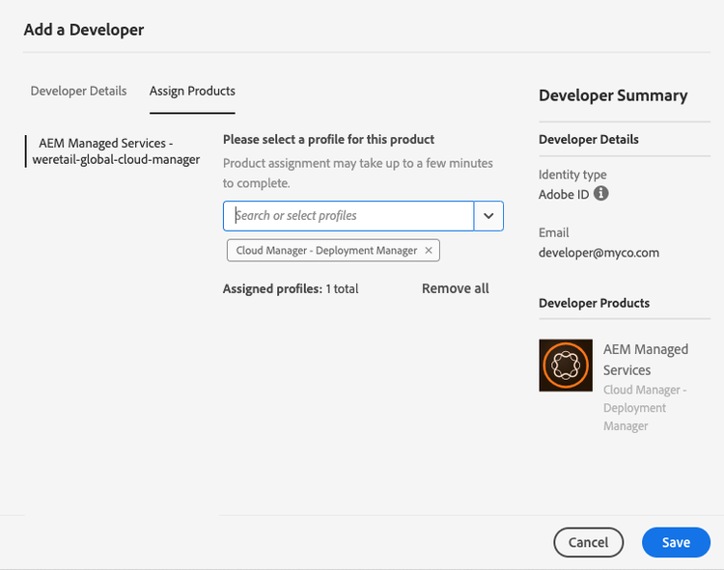Switch to Assign Products tab

click(x=192, y=91)
